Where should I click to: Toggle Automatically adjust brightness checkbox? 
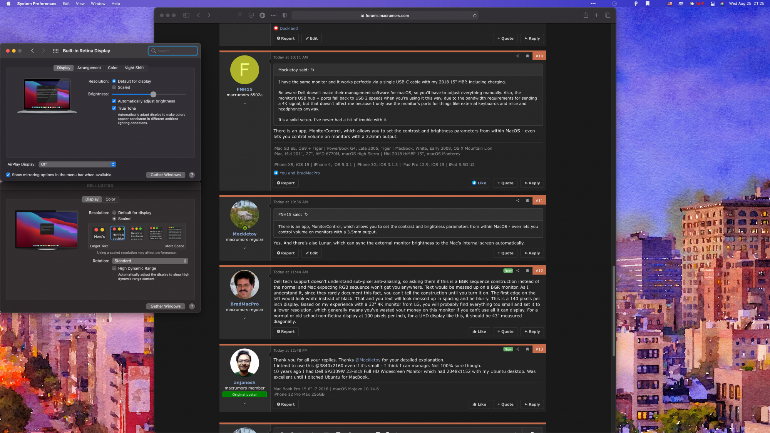[x=114, y=101]
